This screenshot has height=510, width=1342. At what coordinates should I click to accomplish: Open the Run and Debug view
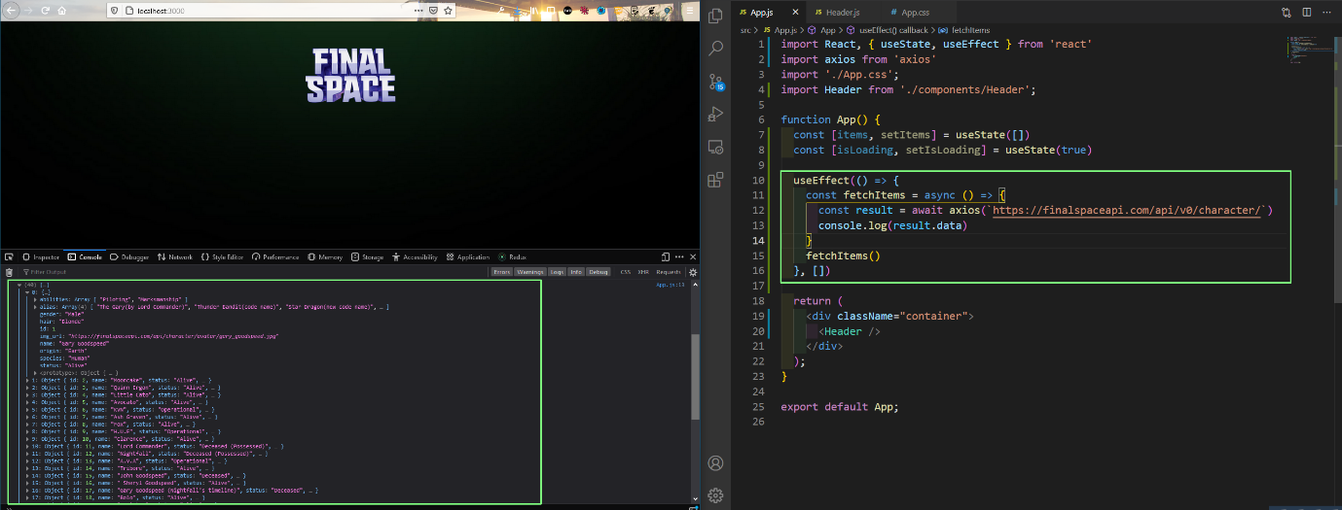(x=715, y=114)
